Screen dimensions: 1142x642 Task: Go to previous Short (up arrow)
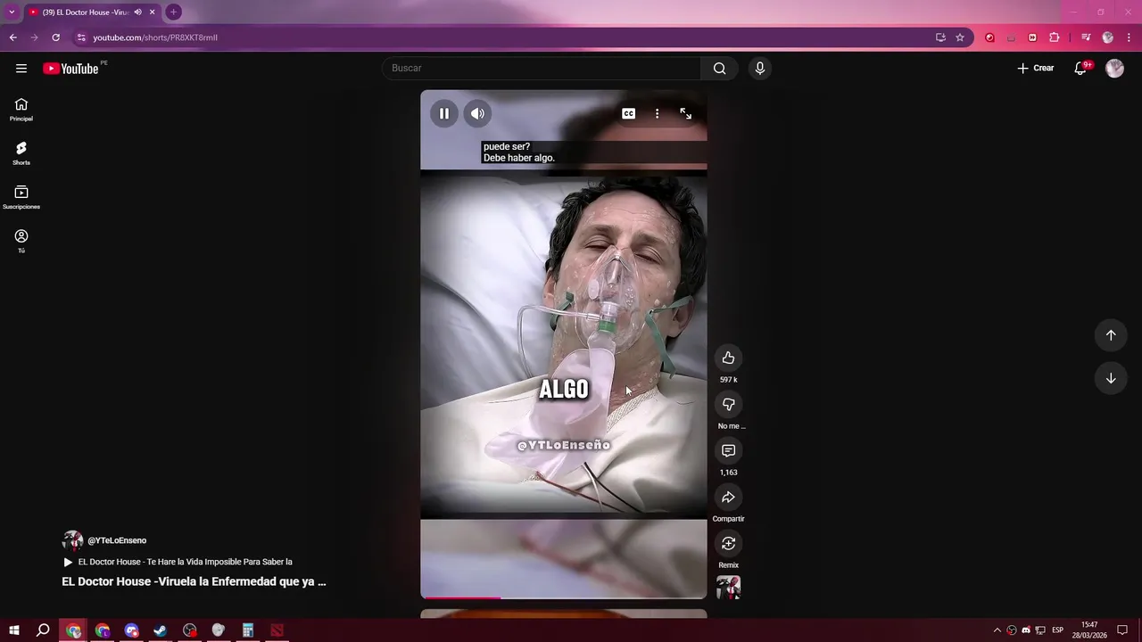tap(1111, 335)
